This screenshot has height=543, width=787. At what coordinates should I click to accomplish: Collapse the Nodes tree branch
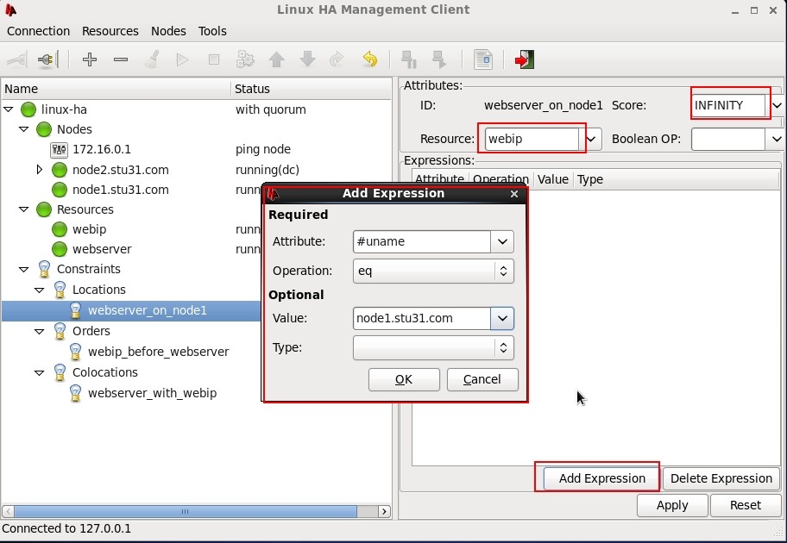click(x=23, y=129)
